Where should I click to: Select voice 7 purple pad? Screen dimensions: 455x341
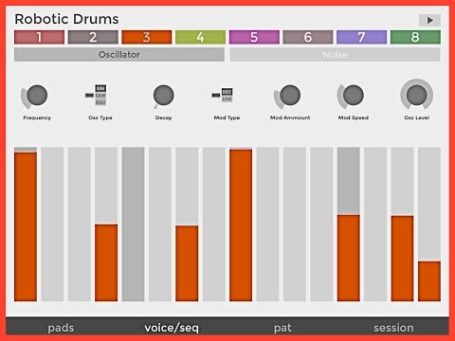point(362,37)
